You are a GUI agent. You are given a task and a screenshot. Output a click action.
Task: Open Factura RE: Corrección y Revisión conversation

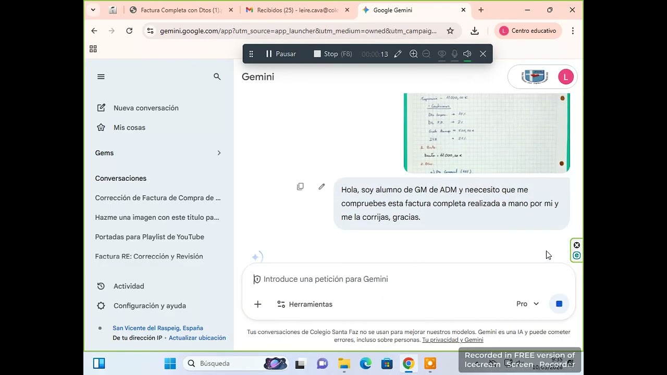[x=149, y=256]
